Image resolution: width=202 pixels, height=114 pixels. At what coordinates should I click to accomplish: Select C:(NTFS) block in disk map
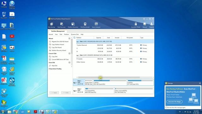coord(110,82)
